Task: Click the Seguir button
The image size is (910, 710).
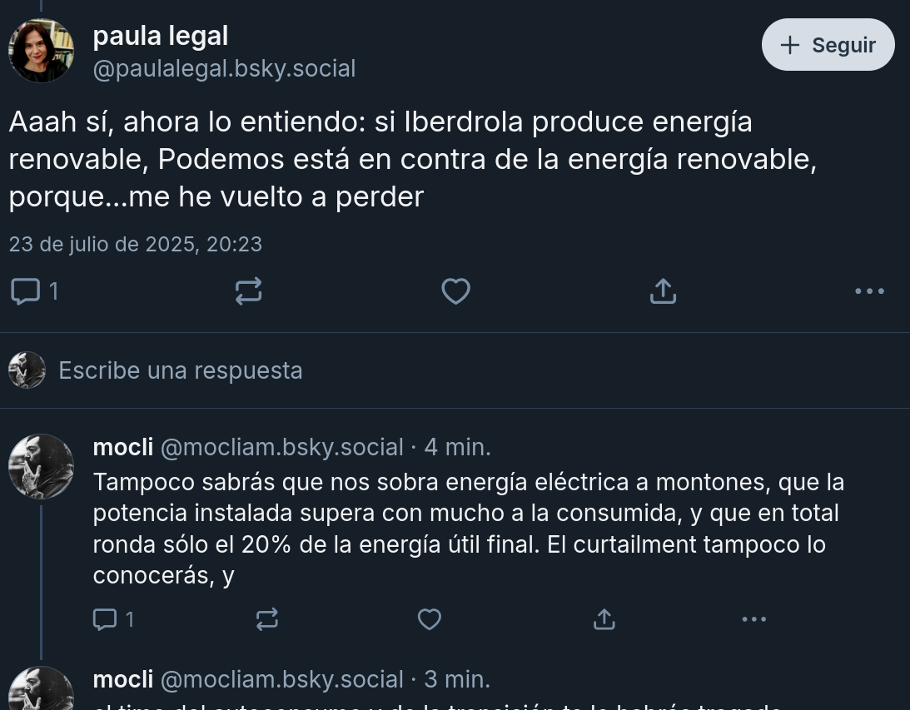Action: pos(828,45)
